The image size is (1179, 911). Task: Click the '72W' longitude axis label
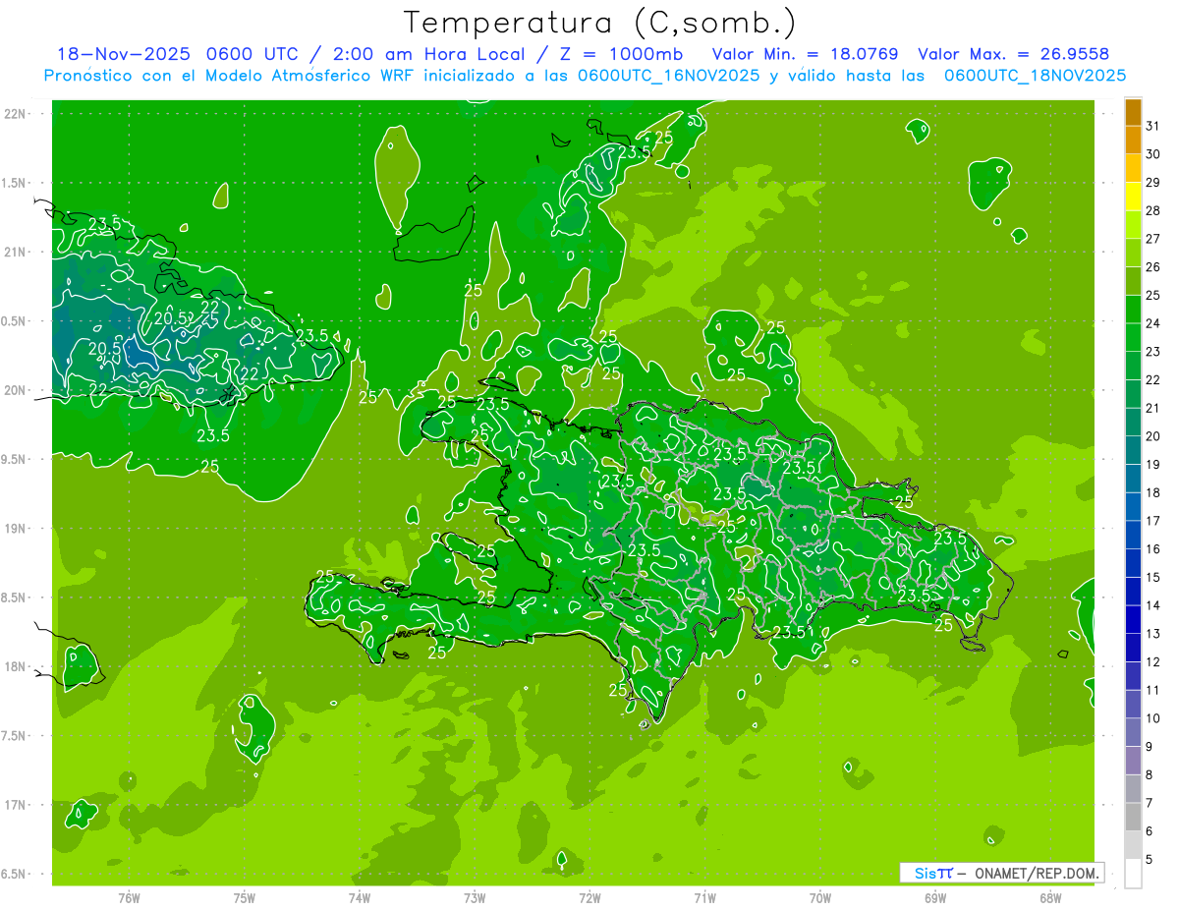(590, 897)
